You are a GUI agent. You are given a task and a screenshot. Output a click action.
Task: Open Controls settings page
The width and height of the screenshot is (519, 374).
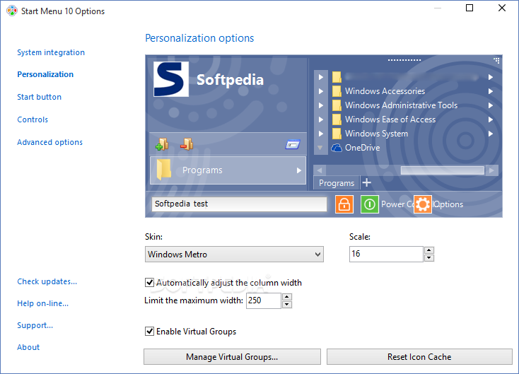pyautogui.click(x=33, y=119)
